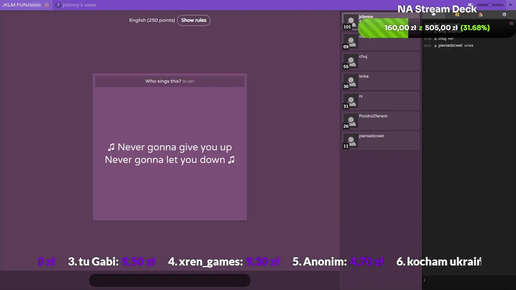Open the room home tab icon
Viewport: 516px width, 290px height.
click(481, 14)
